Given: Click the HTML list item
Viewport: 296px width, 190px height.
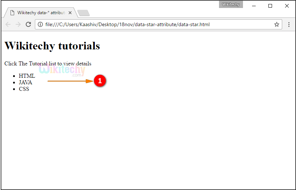Looking at the screenshot, I should tap(27, 76).
